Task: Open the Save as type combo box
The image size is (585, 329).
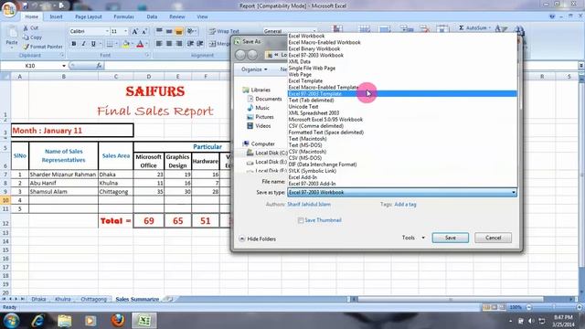Action: pos(402,193)
